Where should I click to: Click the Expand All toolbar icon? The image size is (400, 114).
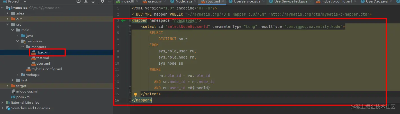click(86, 1)
